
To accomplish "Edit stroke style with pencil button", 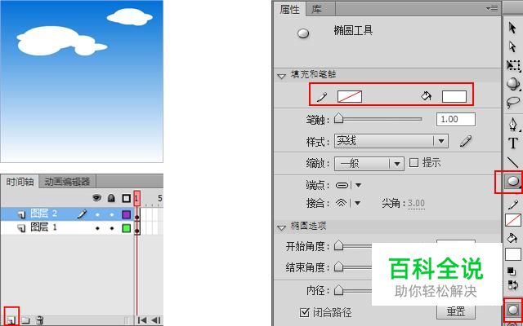I will (x=465, y=141).
